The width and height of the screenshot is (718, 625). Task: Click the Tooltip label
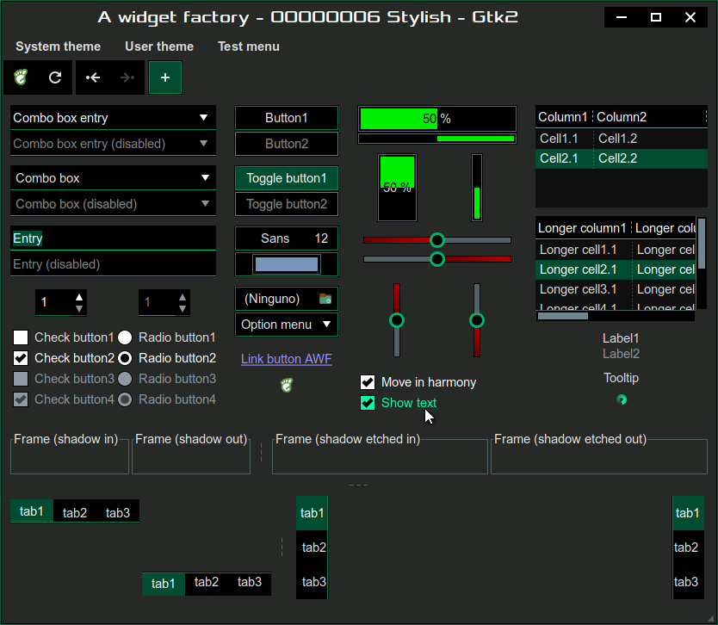(x=621, y=378)
